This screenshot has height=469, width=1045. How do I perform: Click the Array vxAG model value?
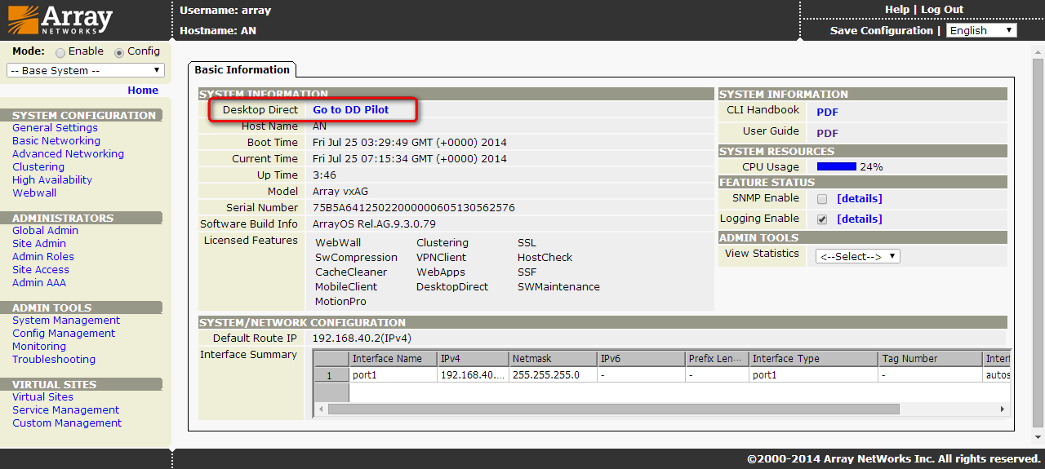pos(340,192)
